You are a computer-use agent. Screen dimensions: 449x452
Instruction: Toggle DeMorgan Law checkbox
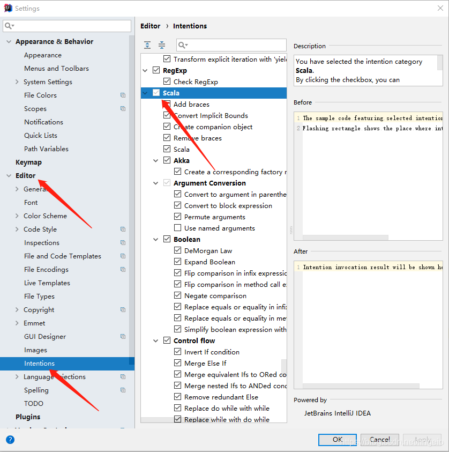[x=178, y=250]
